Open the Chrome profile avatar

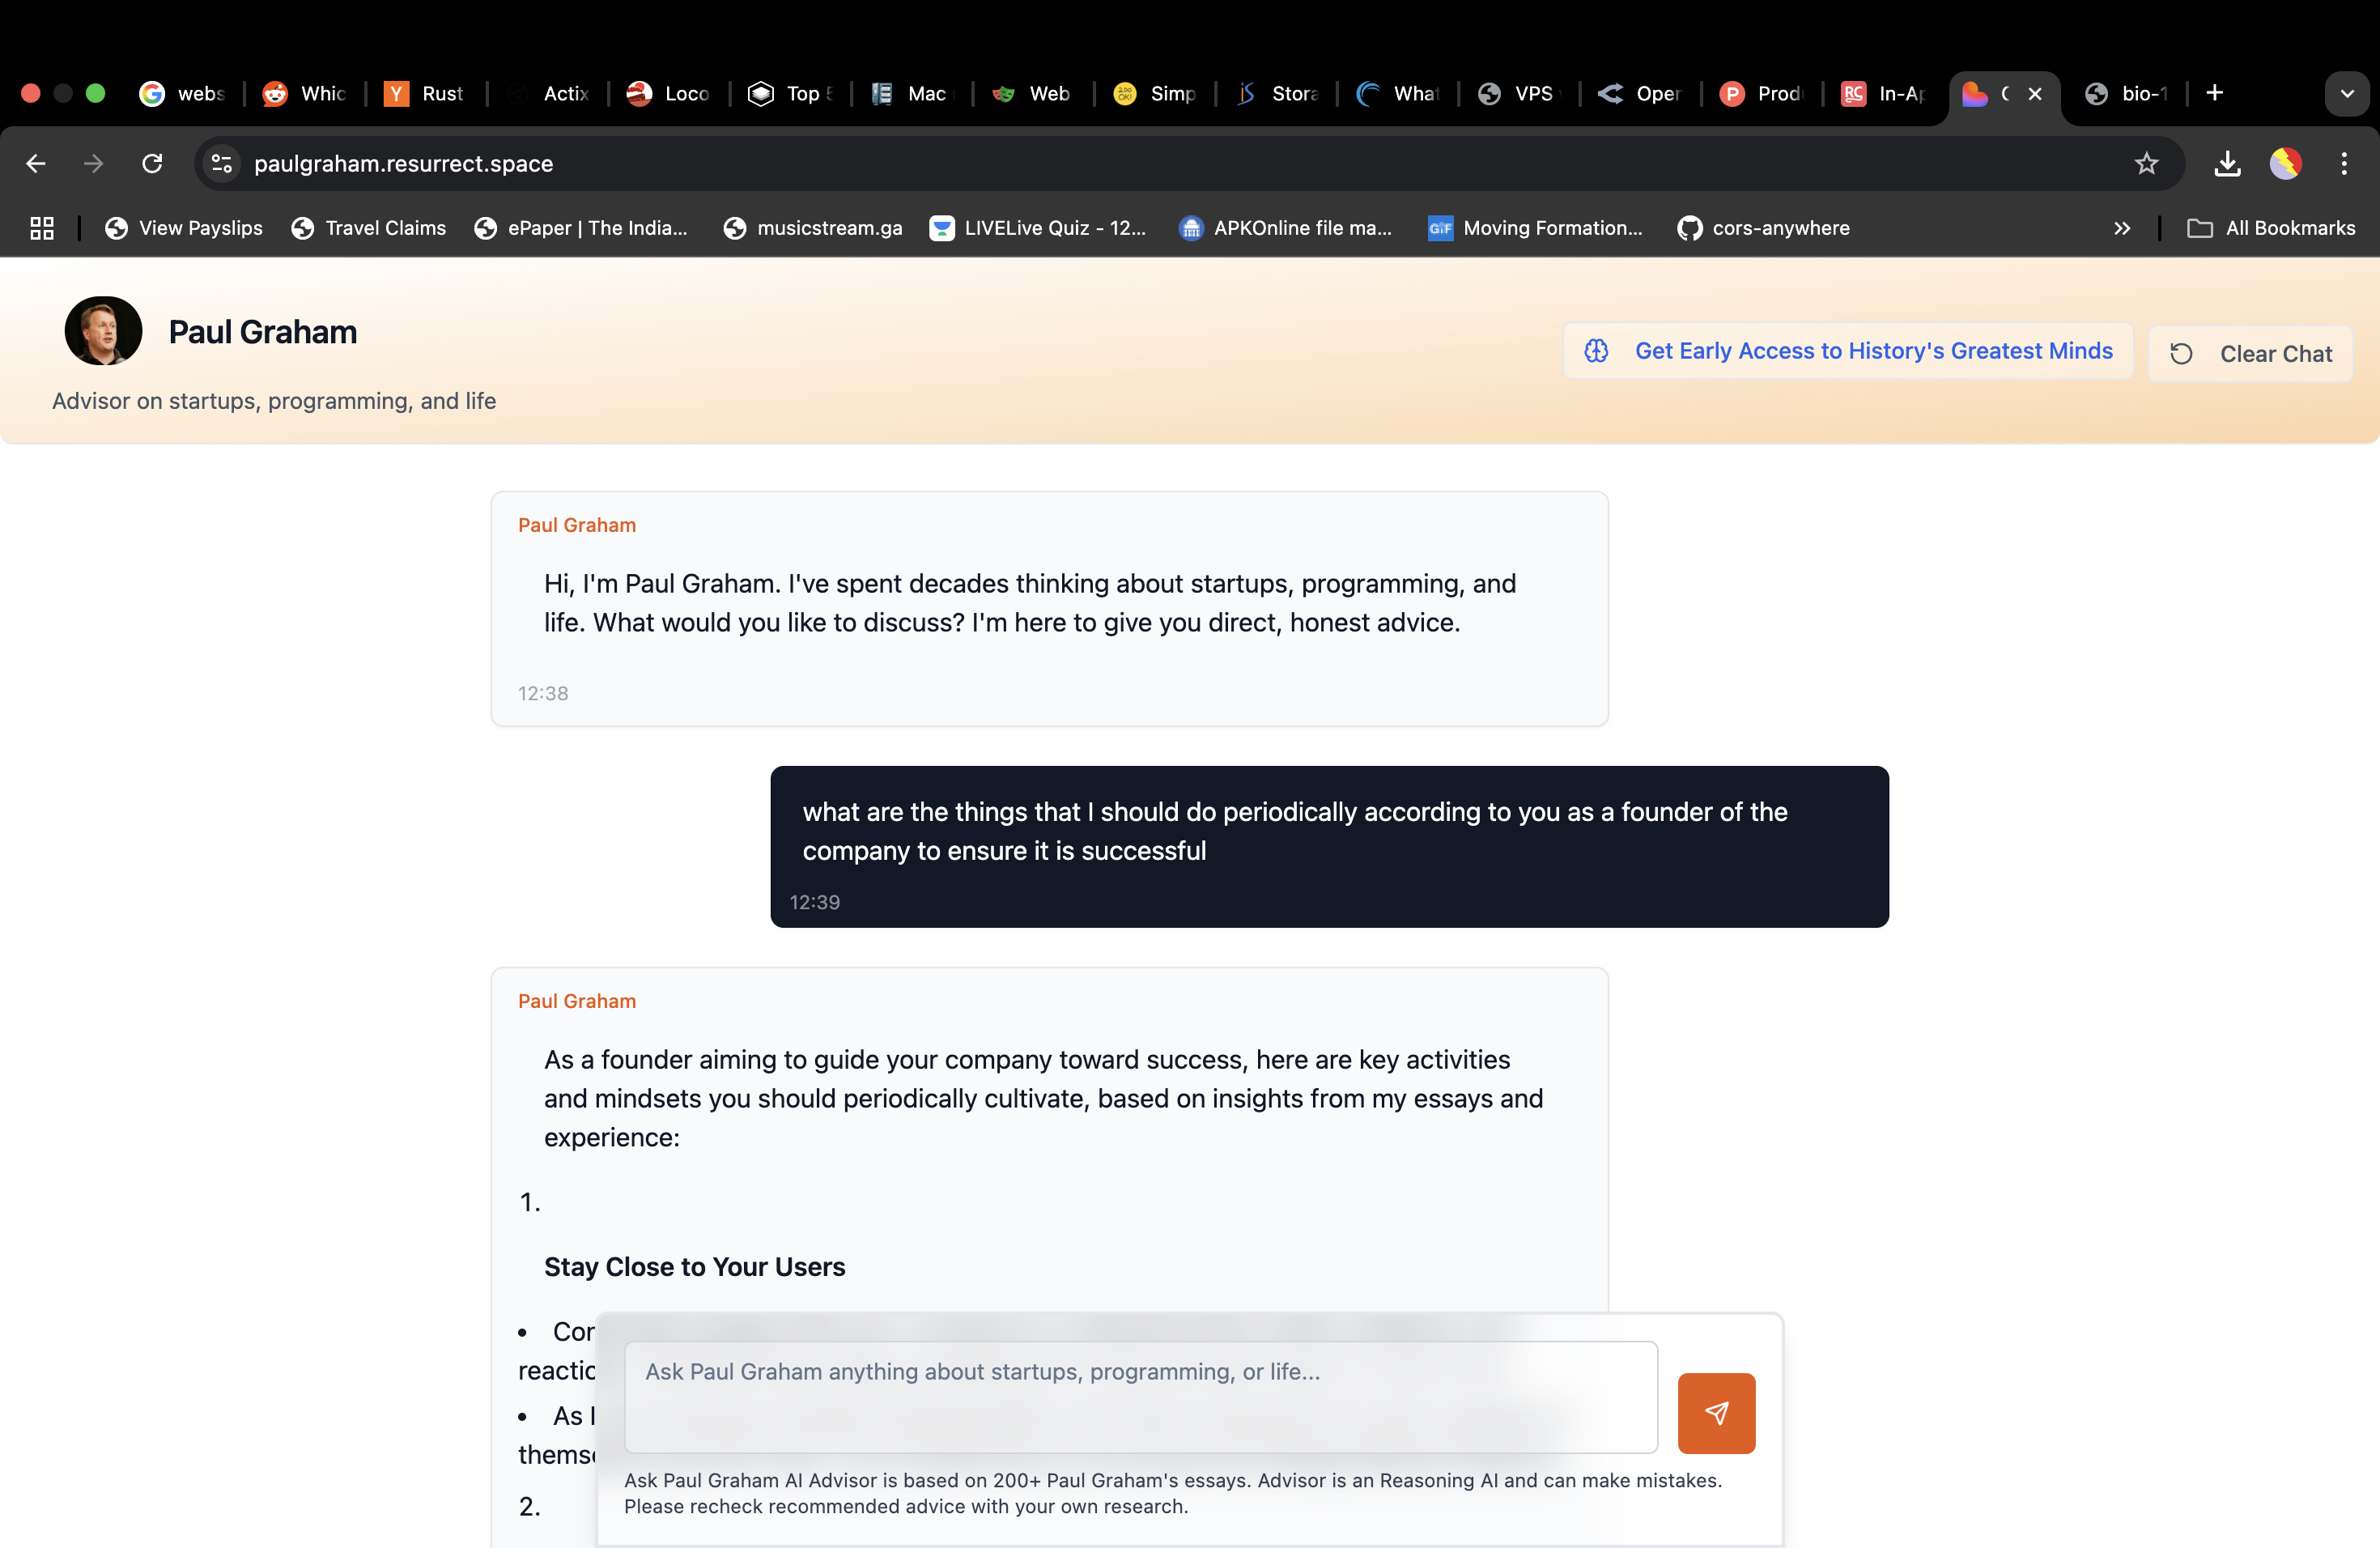pos(2286,163)
